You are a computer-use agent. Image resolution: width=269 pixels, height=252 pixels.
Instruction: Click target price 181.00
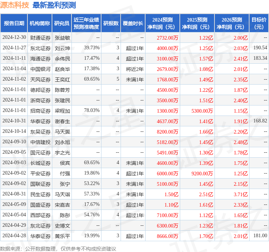coord(260,235)
